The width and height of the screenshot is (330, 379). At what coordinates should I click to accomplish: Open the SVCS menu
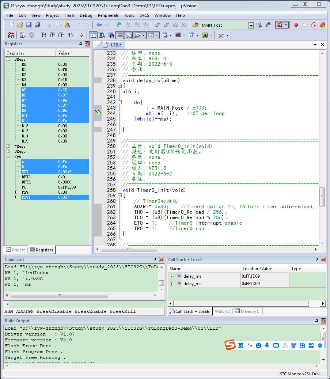point(144,15)
